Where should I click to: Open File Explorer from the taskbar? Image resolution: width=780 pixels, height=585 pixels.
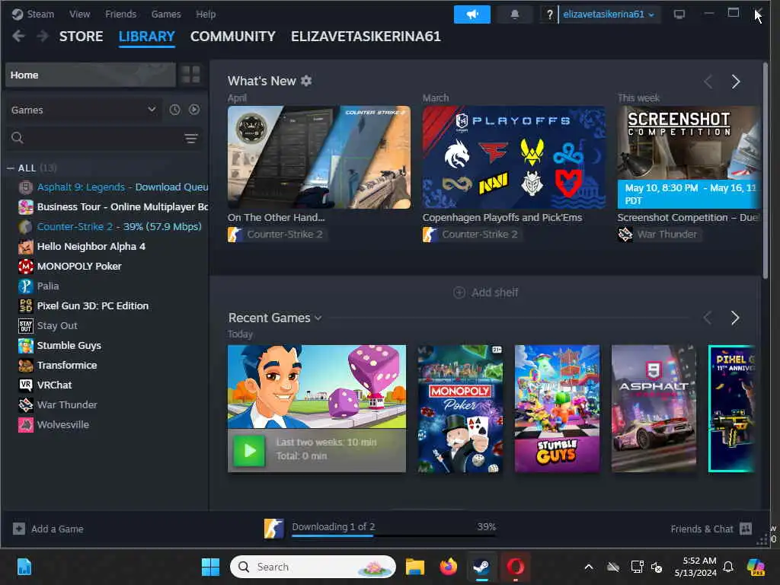pos(414,567)
